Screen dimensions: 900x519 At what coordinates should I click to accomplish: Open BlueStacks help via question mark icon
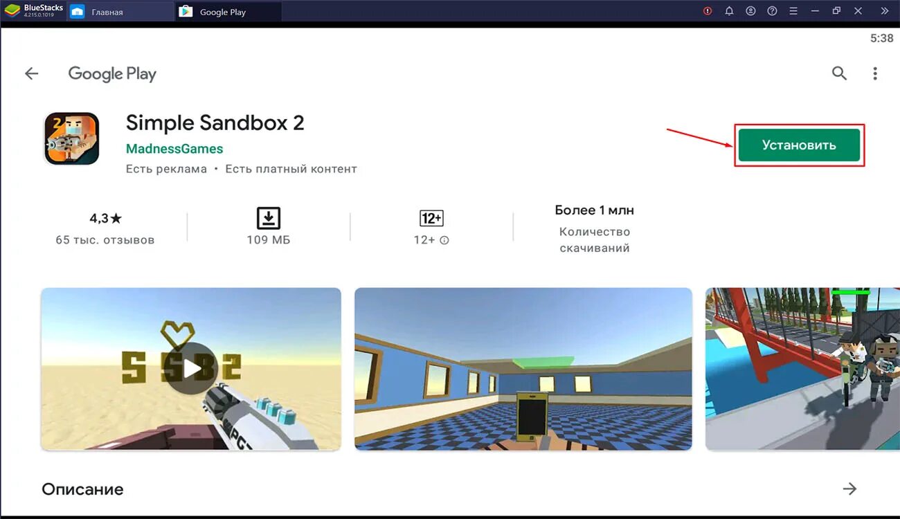(x=772, y=10)
